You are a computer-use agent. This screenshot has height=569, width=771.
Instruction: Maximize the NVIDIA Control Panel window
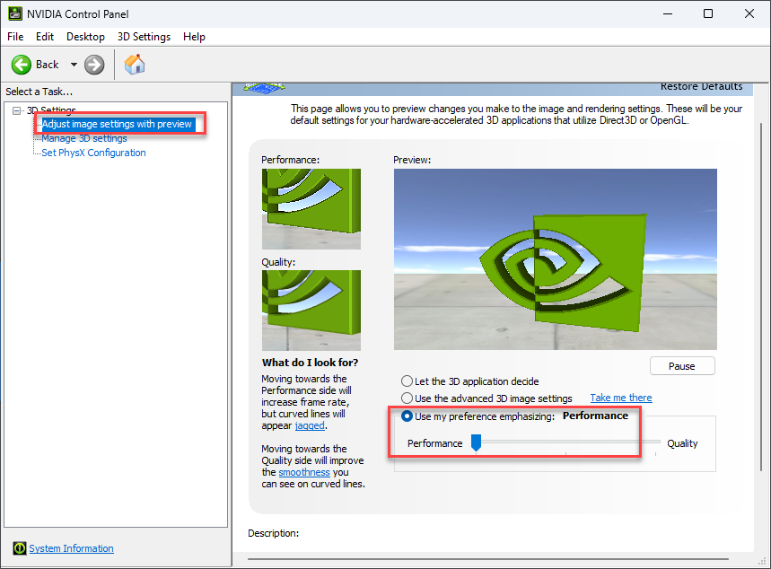708,13
